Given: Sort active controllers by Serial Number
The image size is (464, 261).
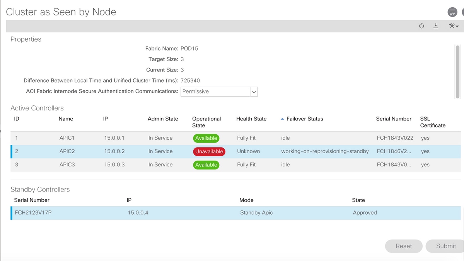Looking at the screenshot, I should (x=394, y=119).
